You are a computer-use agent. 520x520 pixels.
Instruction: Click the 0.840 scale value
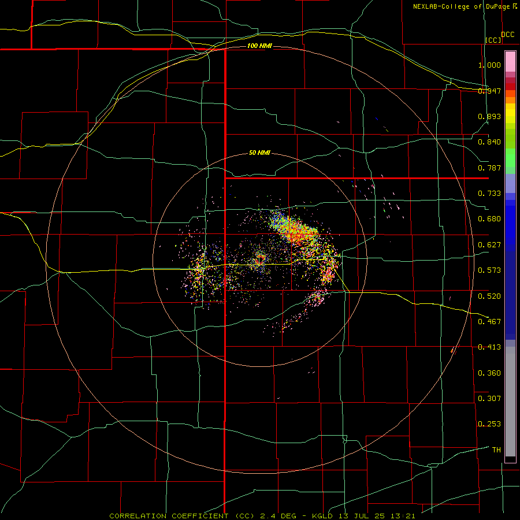[489, 142]
